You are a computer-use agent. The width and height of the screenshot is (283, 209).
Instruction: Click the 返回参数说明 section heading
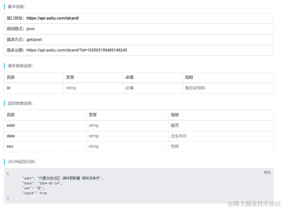coord(21,103)
